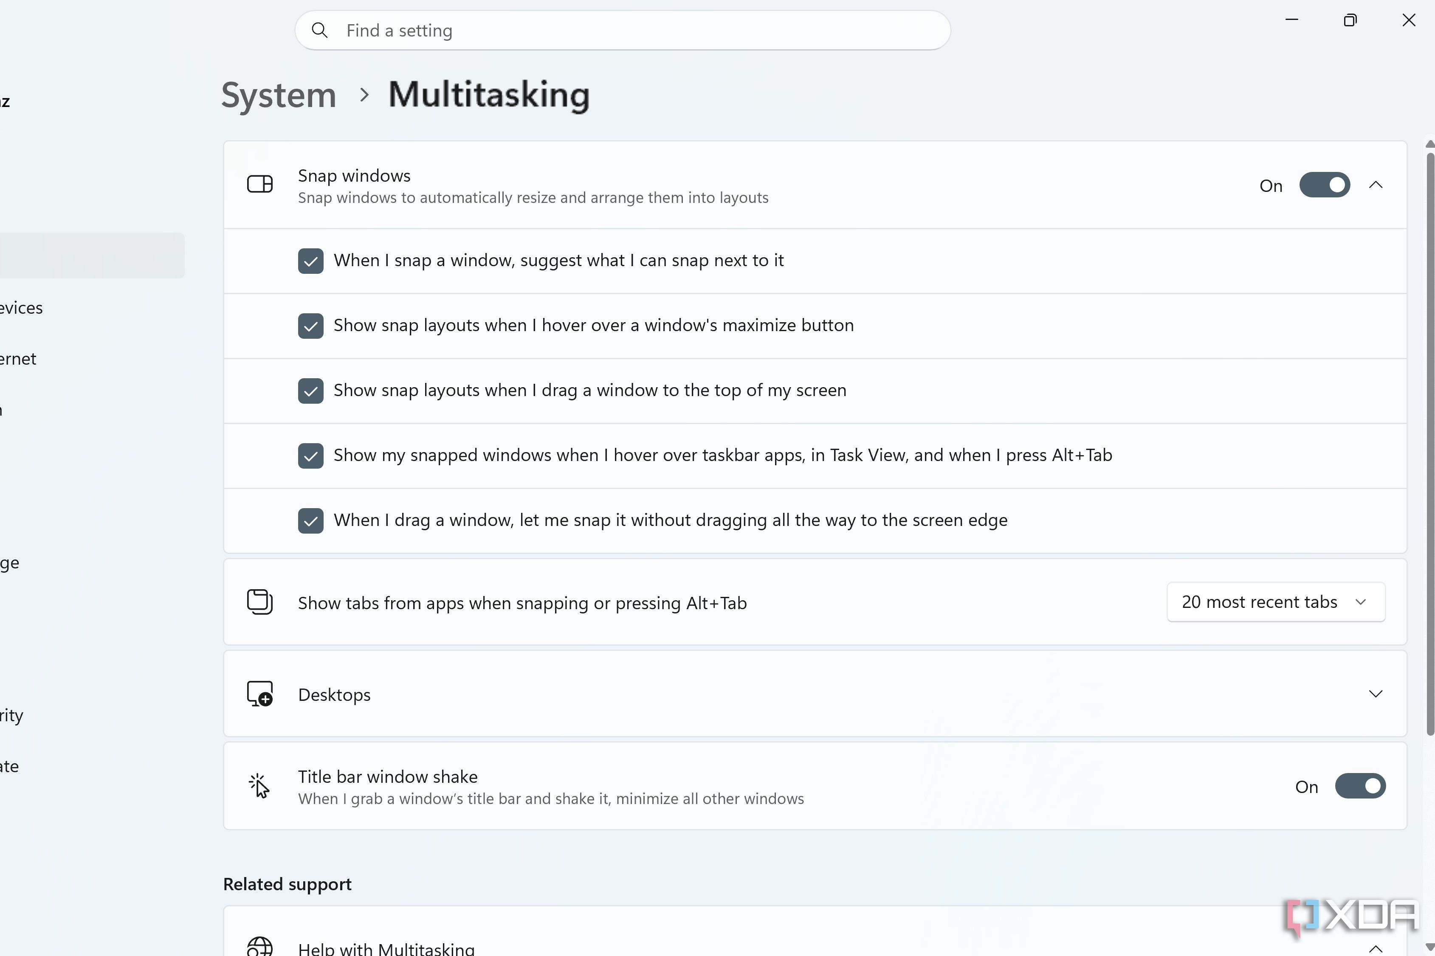Click the Snap windows layout icon
This screenshot has width=1435, height=956.
[259, 184]
